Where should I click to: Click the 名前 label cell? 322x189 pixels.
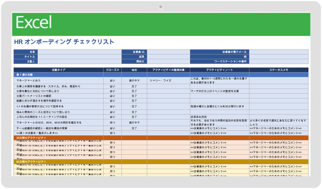click(x=26, y=52)
